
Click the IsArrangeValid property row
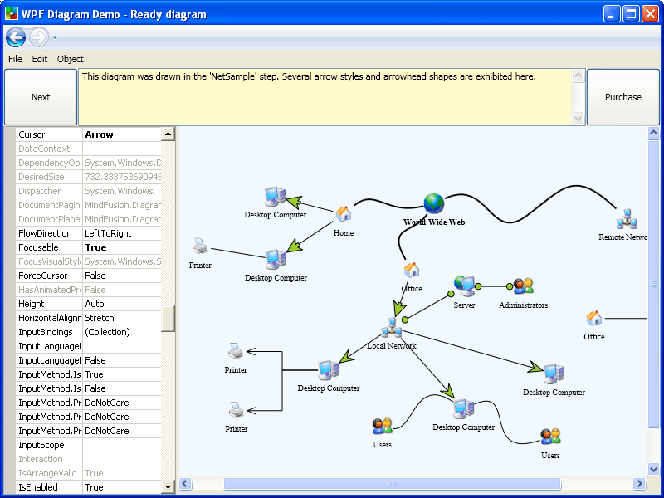[89, 473]
